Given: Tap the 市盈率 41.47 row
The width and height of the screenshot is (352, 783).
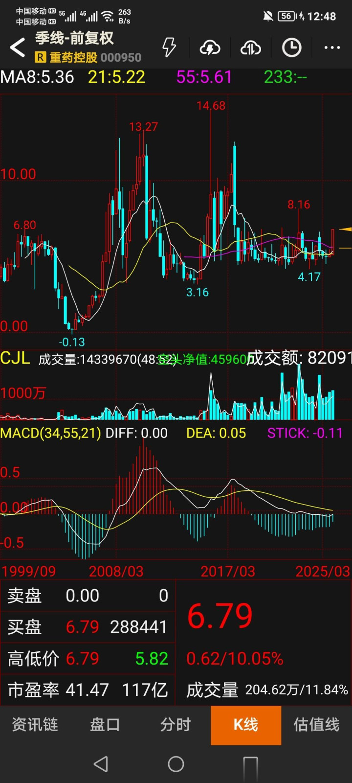Looking at the screenshot, I should click(88, 690).
